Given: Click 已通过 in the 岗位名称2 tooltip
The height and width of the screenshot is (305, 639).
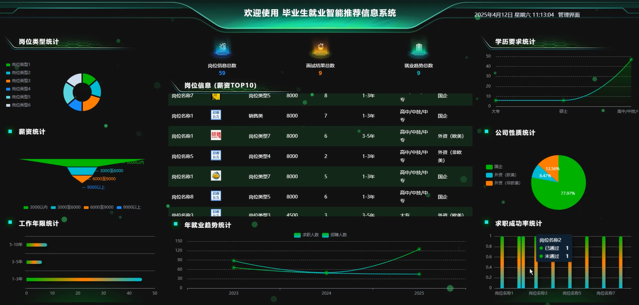Looking at the screenshot, I should (x=552, y=248).
